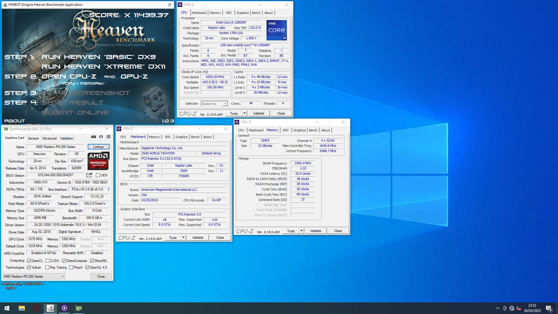Click muted volume speaker tray icon
Image resolution: width=558 pixels, height=314 pixels.
pyautogui.click(x=519, y=308)
